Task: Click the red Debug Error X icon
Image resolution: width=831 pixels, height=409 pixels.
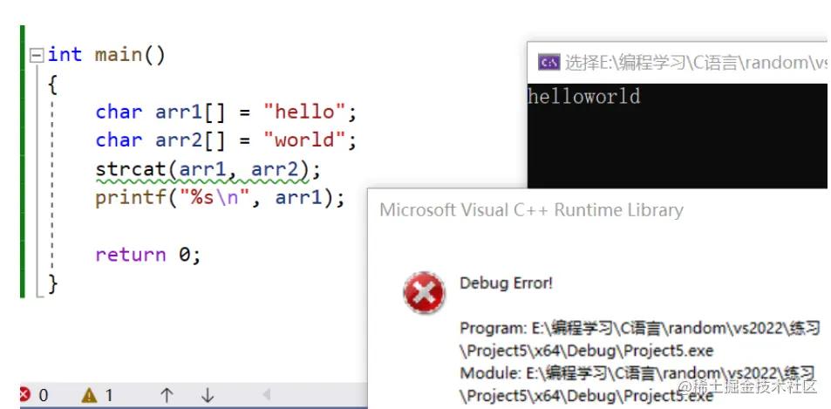Action: [424, 292]
